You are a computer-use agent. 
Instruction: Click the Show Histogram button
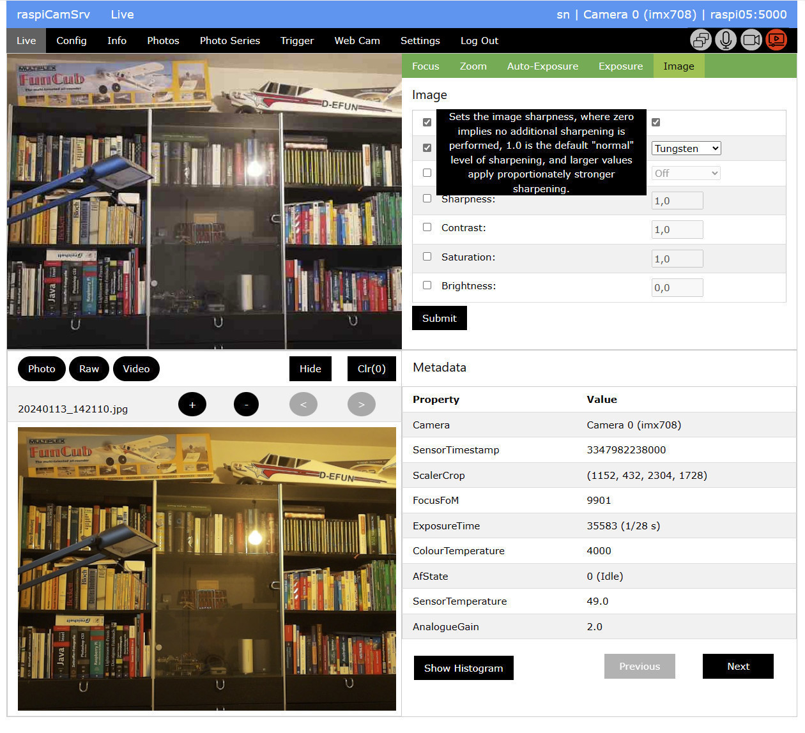tap(463, 668)
